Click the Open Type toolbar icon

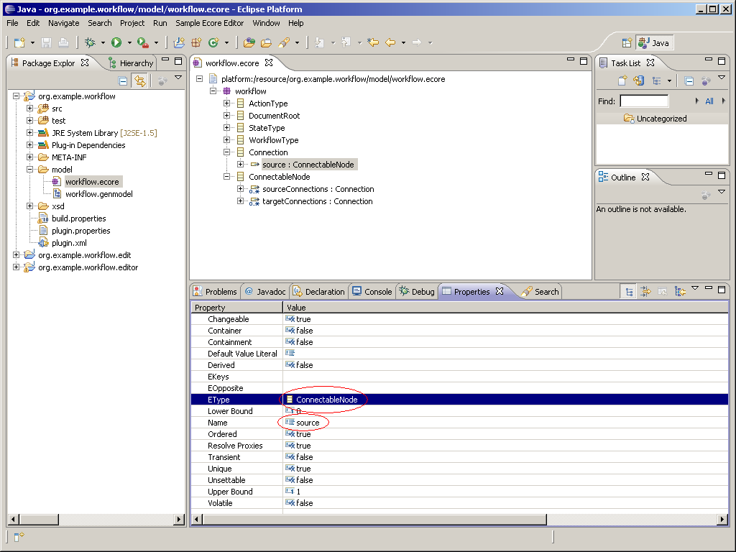coord(249,43)
